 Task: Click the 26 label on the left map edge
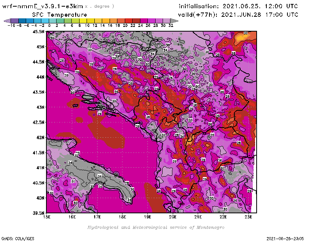point(62,60)
